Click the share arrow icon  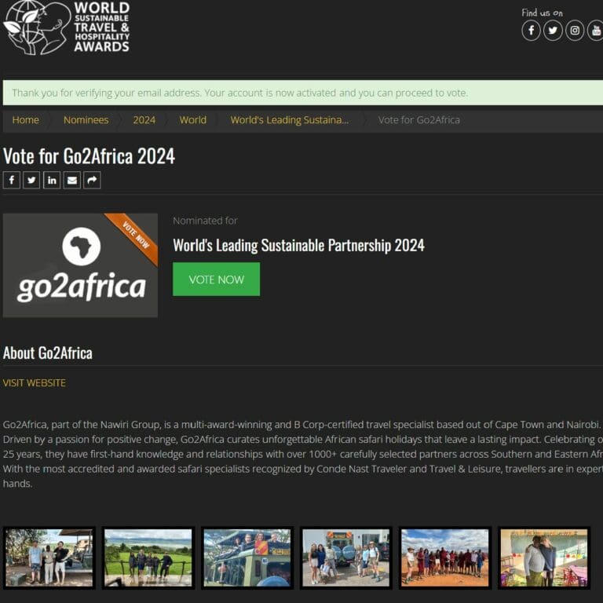(x=92, y=180)
